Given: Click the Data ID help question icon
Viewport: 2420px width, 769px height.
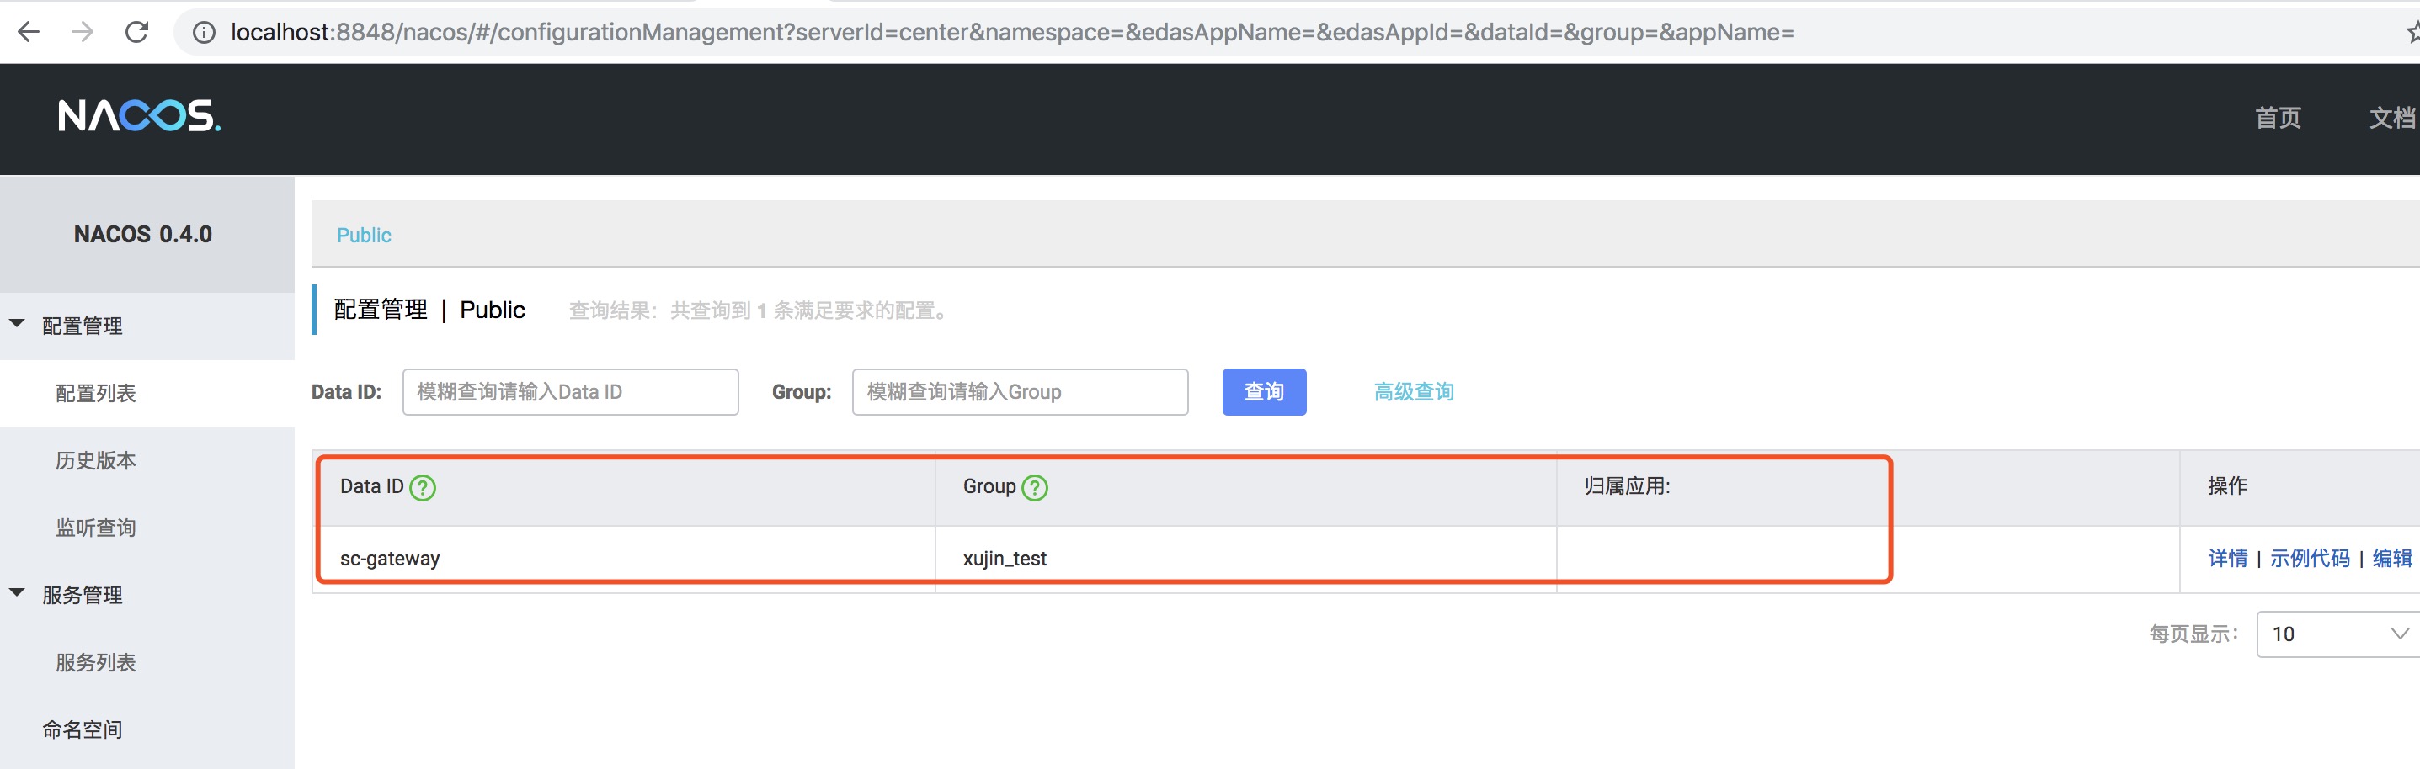Looking at the screenshot, I should coord(423,487).
